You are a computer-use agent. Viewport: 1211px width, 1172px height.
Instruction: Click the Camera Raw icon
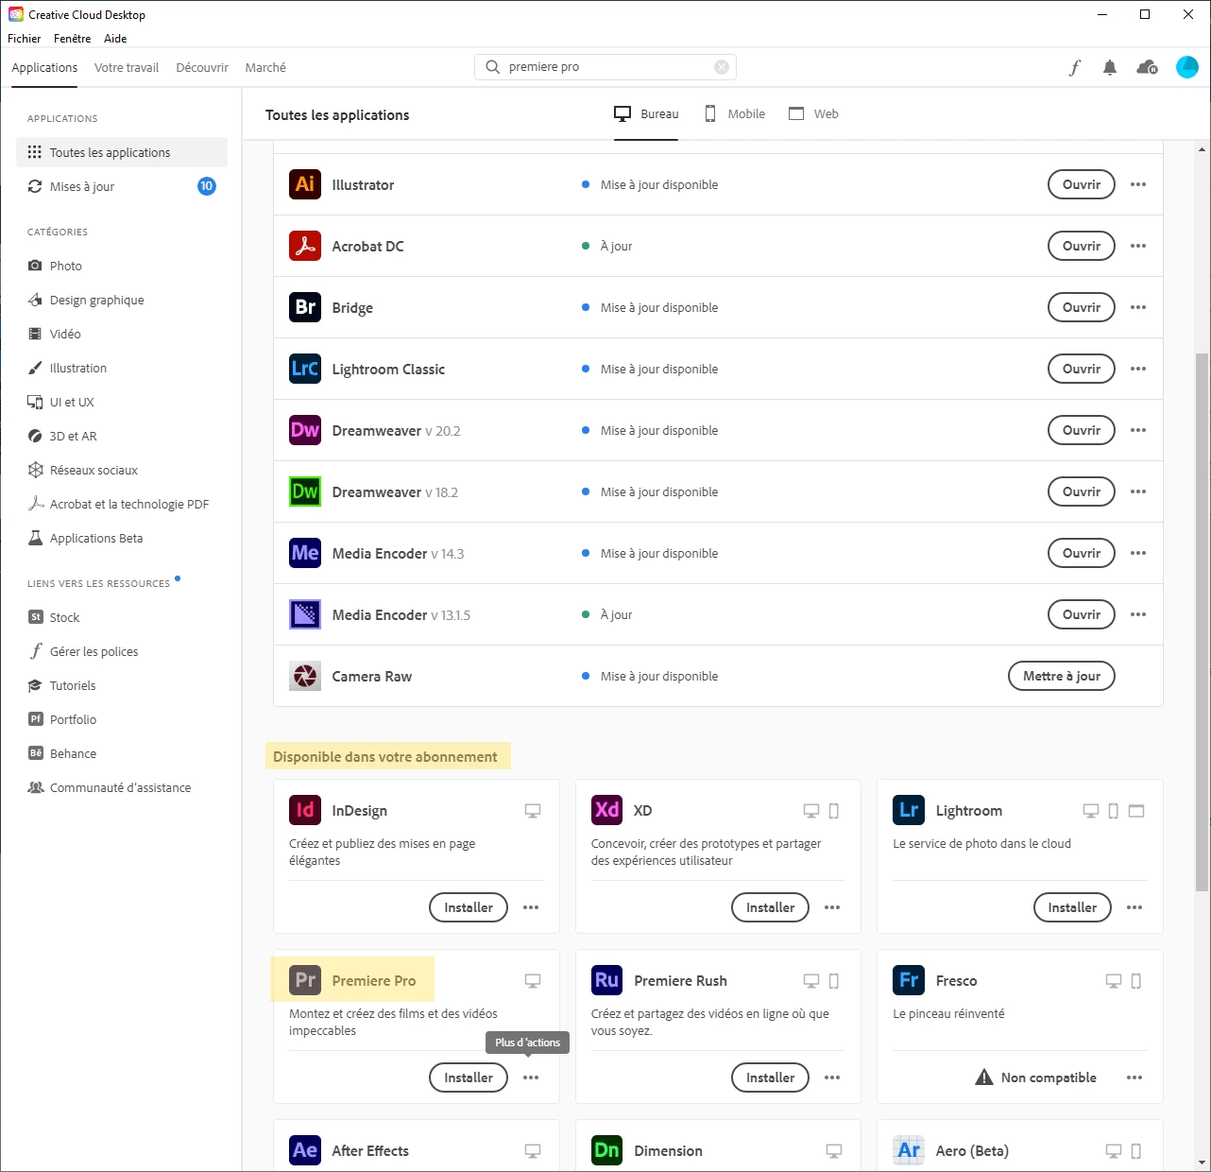(305, 676)
